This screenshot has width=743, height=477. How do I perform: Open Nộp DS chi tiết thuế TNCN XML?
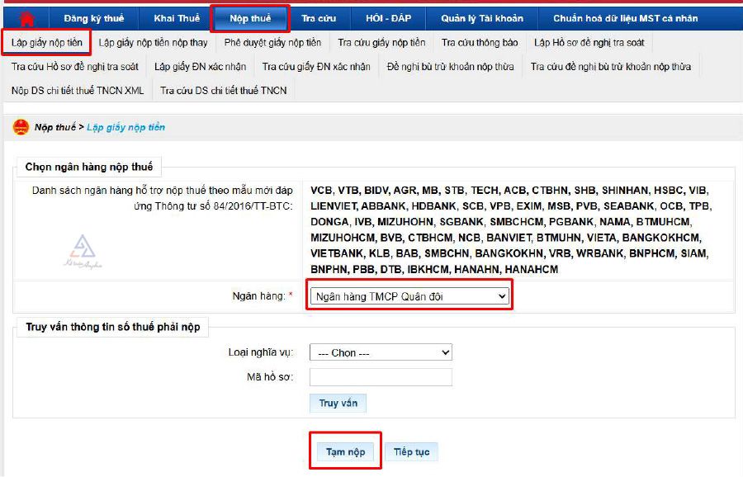[x=78, y=91]
